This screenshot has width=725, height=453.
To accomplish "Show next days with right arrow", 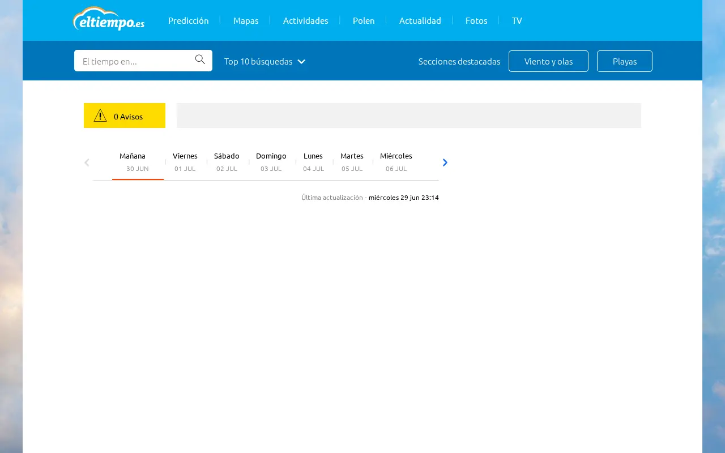I will pyautogui.click(x=445, y=163).
